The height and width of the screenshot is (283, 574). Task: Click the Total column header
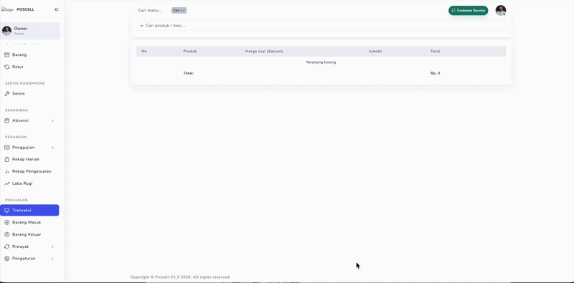[436, 51]
